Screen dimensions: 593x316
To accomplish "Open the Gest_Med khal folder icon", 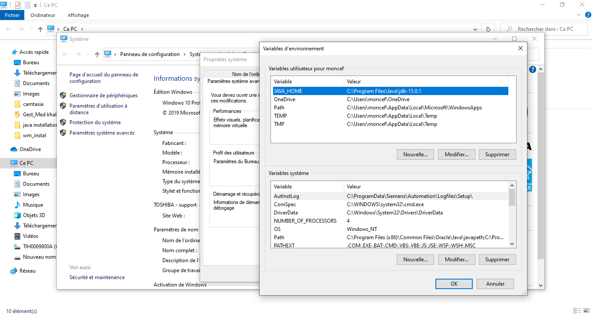I will pos(17,115).
